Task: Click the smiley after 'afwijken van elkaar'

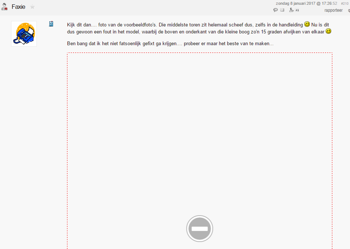Action: [328, 31]
